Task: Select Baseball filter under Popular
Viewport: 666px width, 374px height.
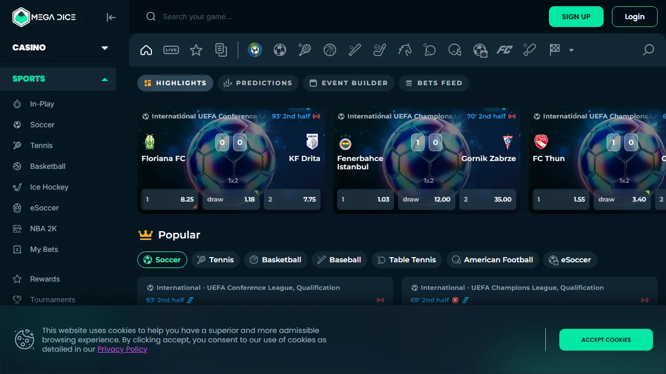Action: (x=339, y=260)
